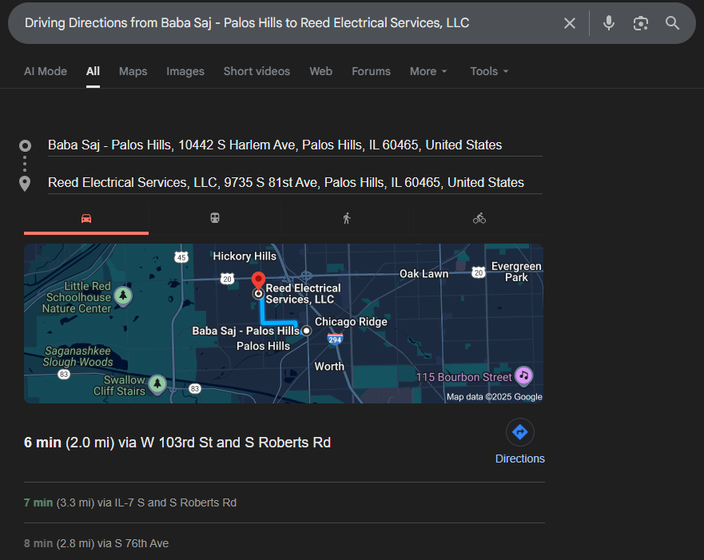Select the driving mode car icon
Image resolution: width=704 pixels, height=560 pixels.
(x=86, y=218)
